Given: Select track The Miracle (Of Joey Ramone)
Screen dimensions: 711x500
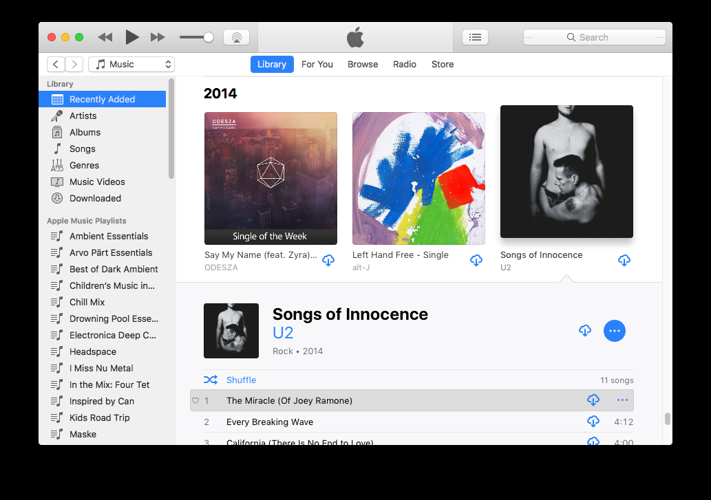Looking at the screenshot, I should point(412,400).
